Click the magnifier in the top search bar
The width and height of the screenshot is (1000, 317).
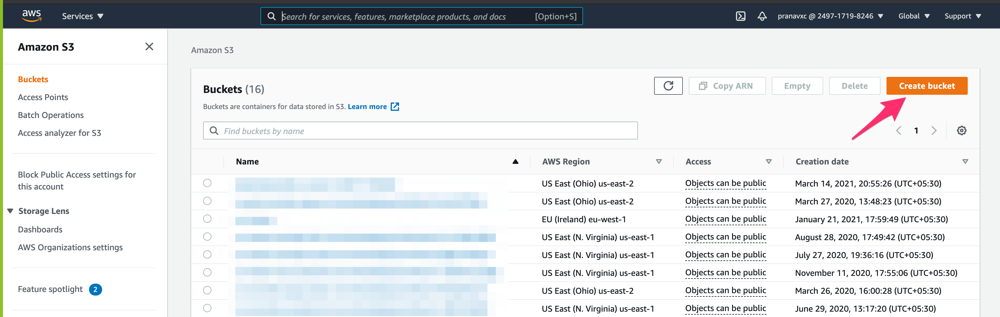pyautogui.click(x=271, y=16)
